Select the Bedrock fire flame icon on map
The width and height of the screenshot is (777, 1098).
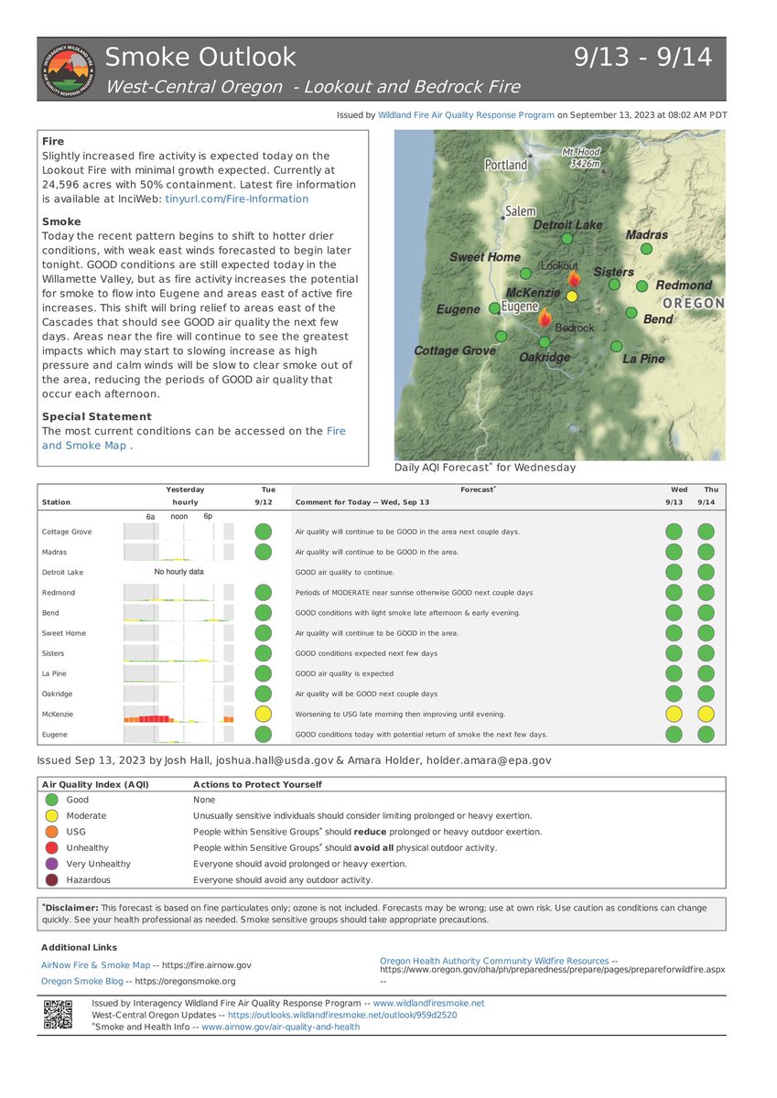[545, 318]
